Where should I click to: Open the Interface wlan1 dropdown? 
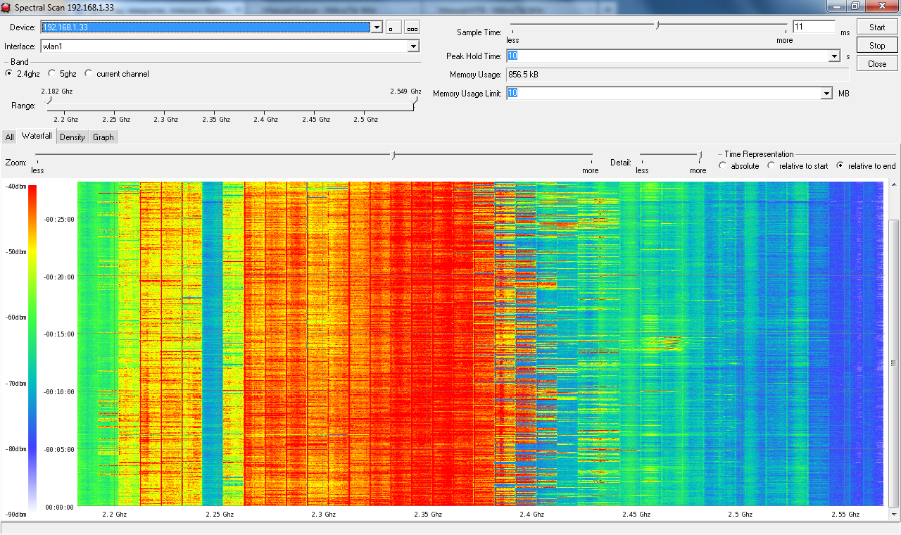pos(413,46)
